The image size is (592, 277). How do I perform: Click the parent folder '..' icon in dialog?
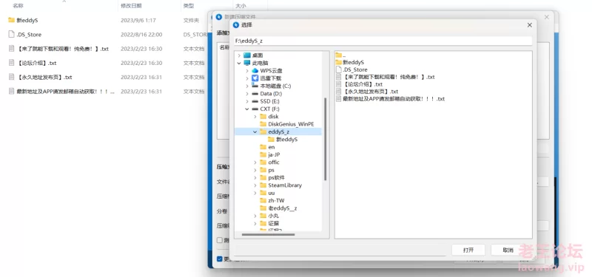click(339, 55)
